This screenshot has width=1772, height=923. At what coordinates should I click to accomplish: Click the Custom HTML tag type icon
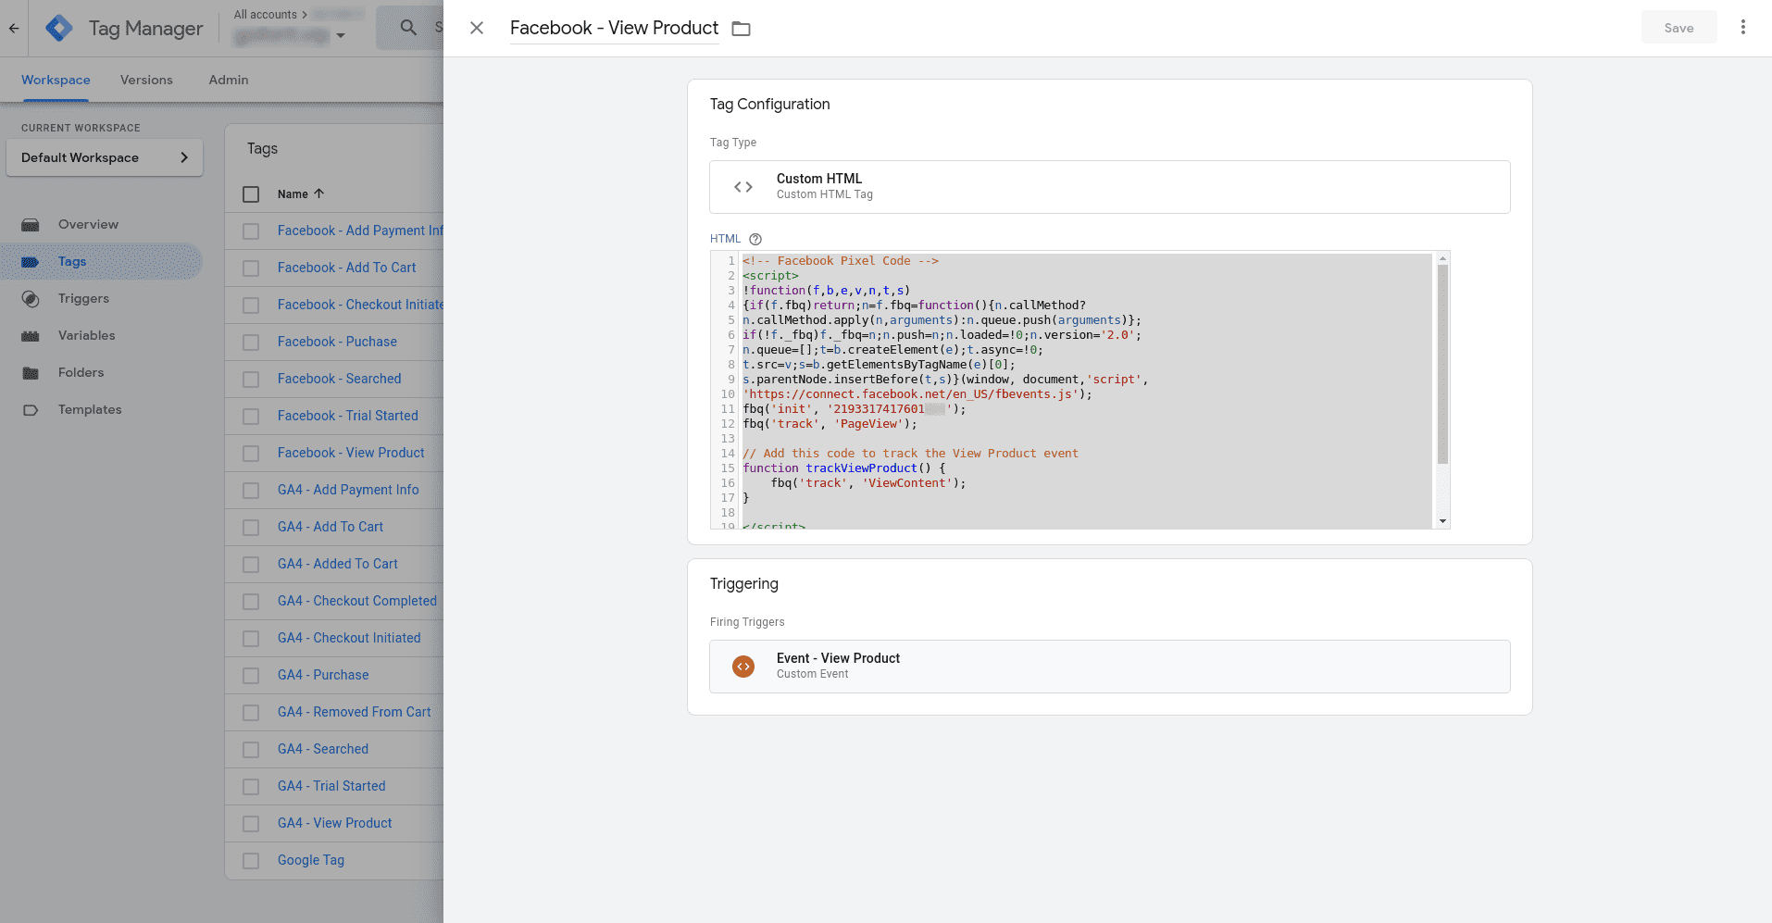pos(742,187)
